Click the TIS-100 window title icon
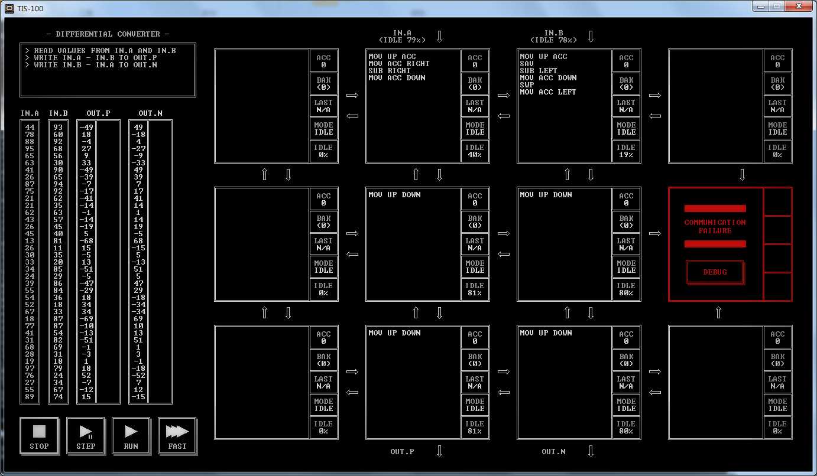This screenshot has height=476, width=817. pos(9,9)
